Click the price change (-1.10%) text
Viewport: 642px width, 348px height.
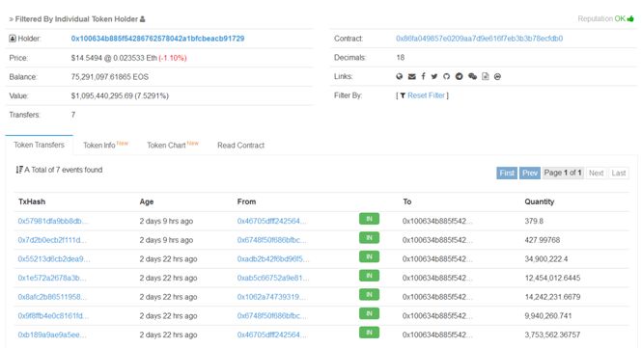(173, 58)
